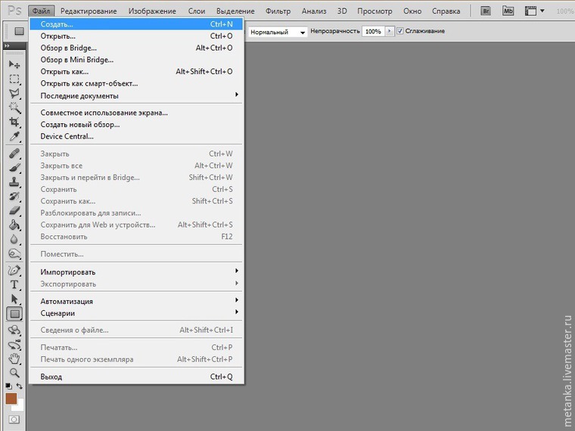575x431 pixels.
Task: Click the Непрозрачность 100% input field
Action: (372, 32)
